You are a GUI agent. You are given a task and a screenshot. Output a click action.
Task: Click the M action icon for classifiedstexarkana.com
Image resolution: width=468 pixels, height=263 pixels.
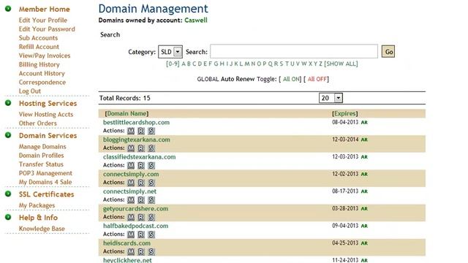tap(131, 166)
